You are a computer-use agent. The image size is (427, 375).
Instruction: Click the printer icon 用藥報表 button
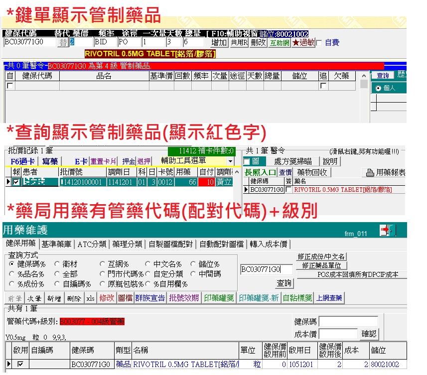(x=386, y=172)
